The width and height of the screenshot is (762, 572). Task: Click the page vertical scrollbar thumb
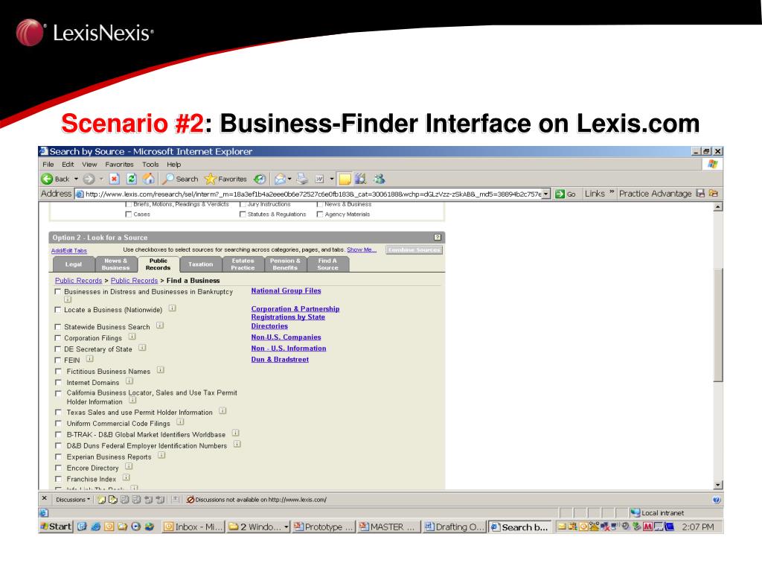pos(718,325)
